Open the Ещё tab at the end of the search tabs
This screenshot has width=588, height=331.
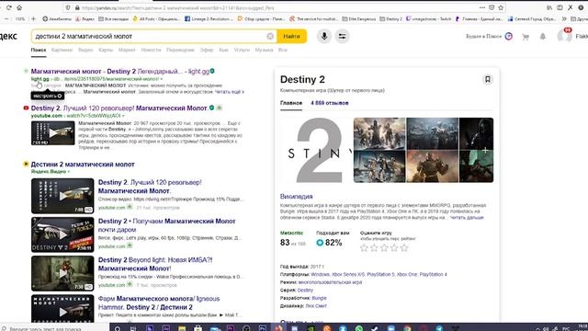click(283, 50)
